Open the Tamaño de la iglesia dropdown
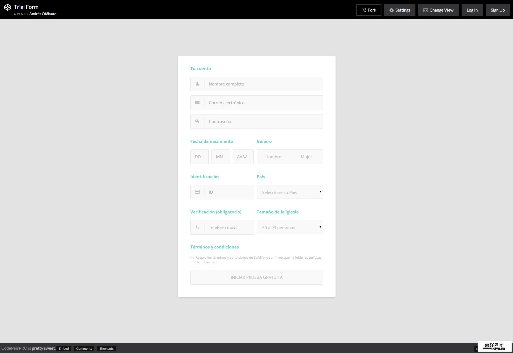The image size is (513, 353). point(290,227)
